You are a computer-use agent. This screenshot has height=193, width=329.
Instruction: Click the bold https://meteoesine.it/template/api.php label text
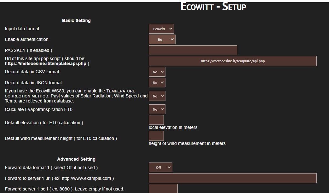45,63
